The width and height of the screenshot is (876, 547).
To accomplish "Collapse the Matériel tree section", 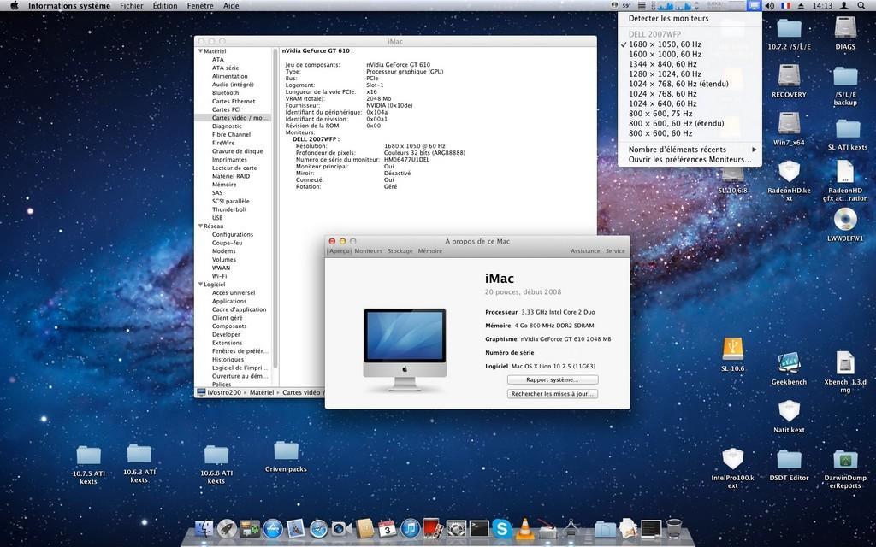I will pyautogui.click(x=201, y=51).
